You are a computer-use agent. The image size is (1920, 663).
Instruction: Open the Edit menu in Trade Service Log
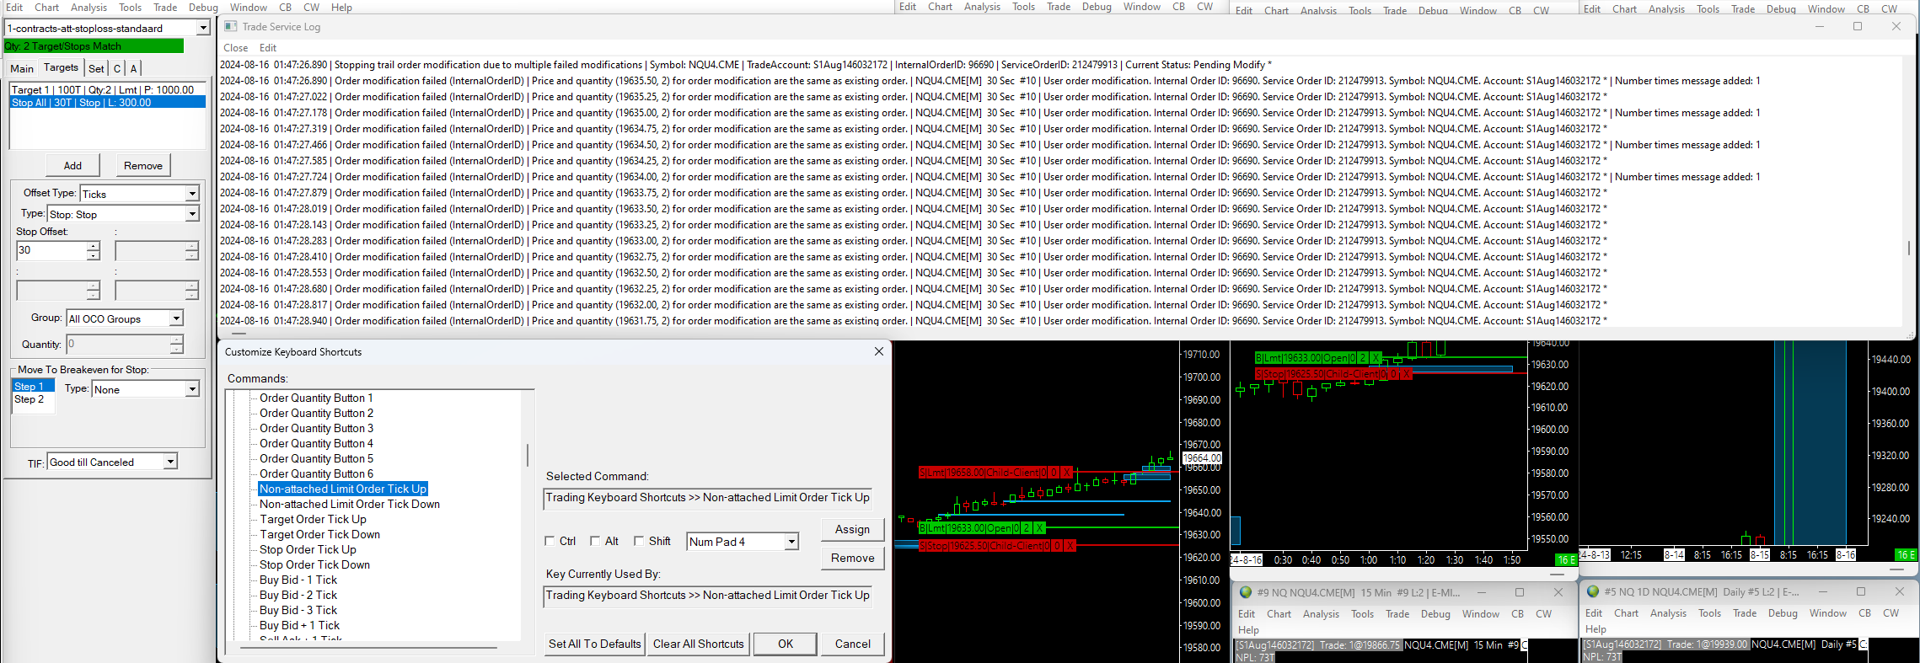[268, 48]
